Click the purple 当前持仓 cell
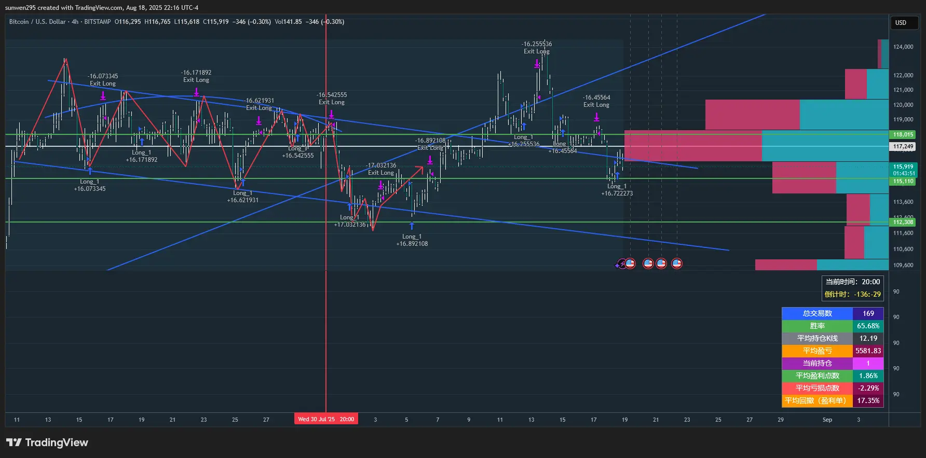The image size is (926, 458). [x=818, y=363]
